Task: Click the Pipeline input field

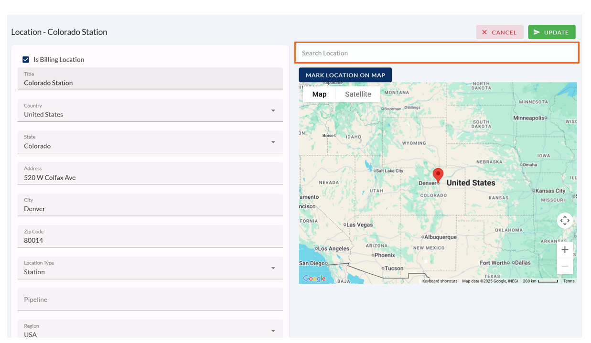Action: click(150, 300)
